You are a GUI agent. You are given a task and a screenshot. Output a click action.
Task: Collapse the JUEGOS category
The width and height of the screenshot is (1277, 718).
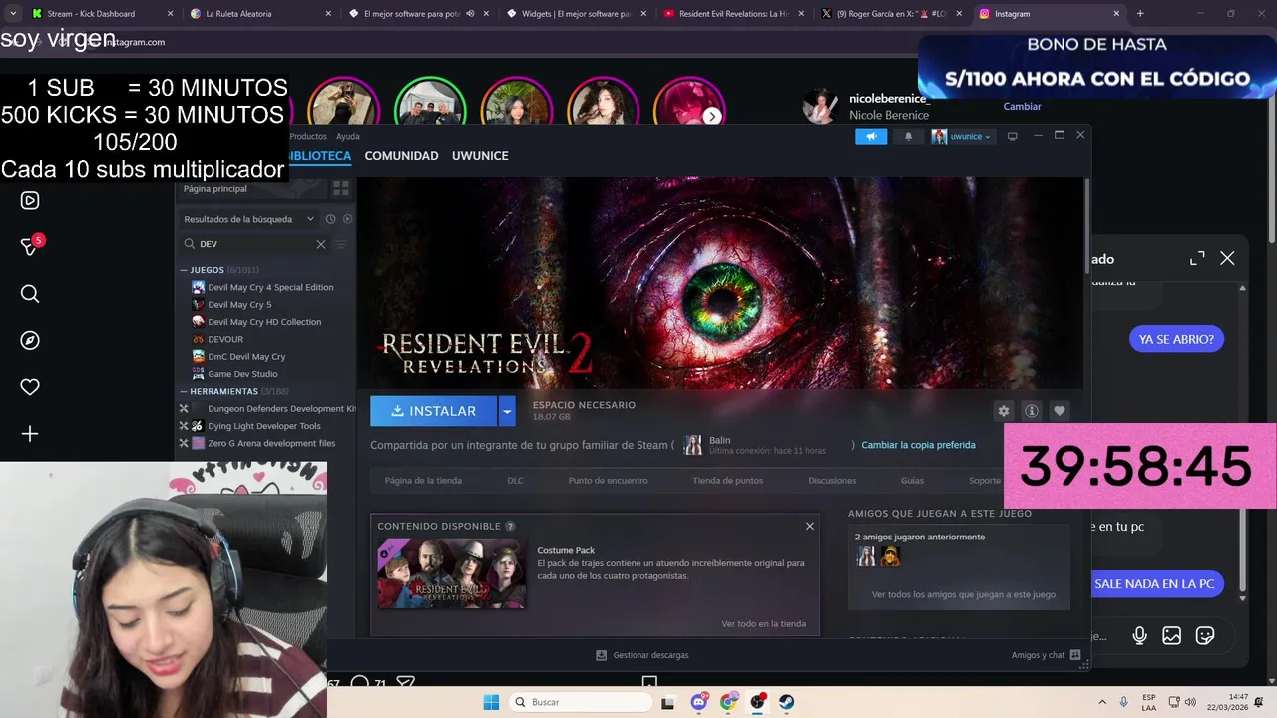(x=184, y=270)
